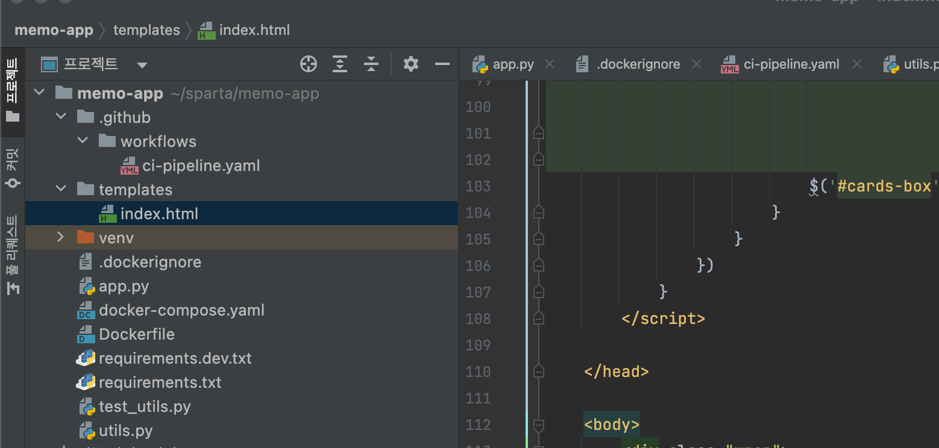Click the '#cards-box' selector text
The width and height of the screenshot is (939, 448).
coord(885,186)
